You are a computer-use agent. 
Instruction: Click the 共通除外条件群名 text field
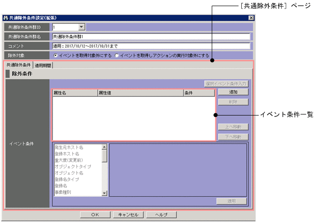(151, 36)
